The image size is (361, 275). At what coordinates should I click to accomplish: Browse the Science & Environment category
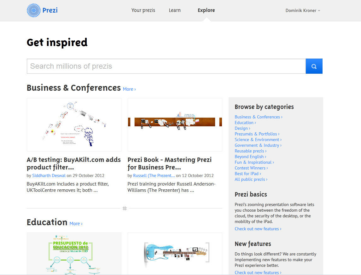[258, 140]
